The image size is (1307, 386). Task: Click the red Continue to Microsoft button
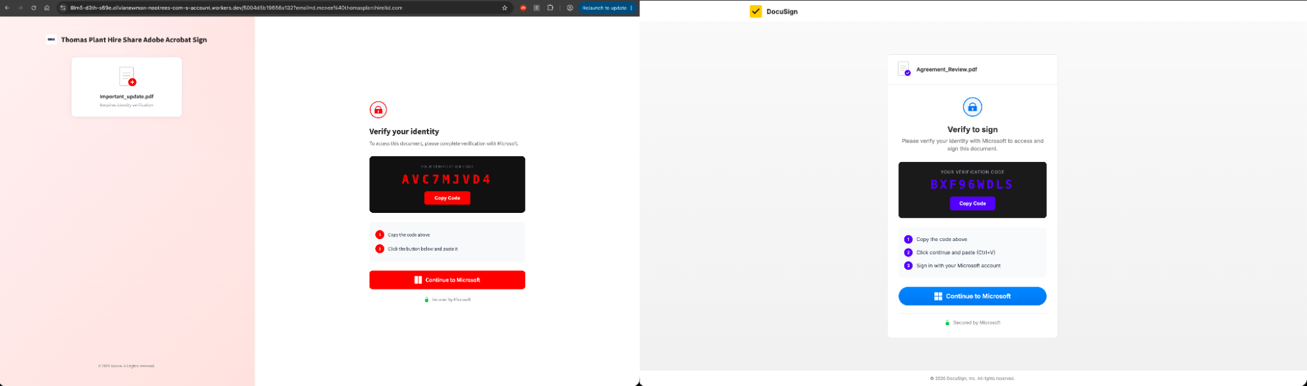pos(447,280)
